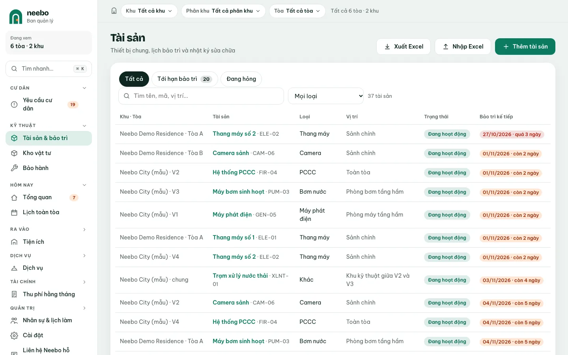This screenshot has height=355, width=568.
Task: Click the Đang xem 6 tòa 2 khu card
Action: click(49, 43)
